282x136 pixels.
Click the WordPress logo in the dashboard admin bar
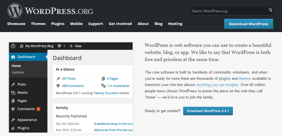(13, 46)
